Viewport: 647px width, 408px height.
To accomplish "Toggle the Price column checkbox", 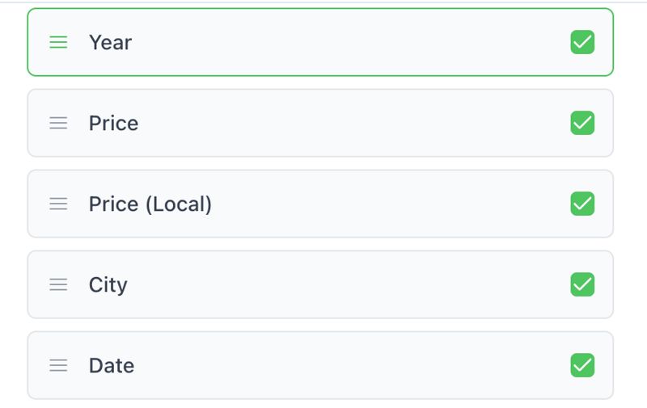I will (582, 123).
